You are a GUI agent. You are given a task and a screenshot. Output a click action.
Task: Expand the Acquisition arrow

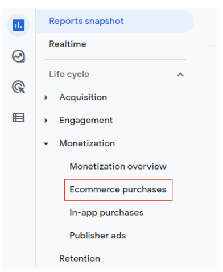(x=46, y=98)
